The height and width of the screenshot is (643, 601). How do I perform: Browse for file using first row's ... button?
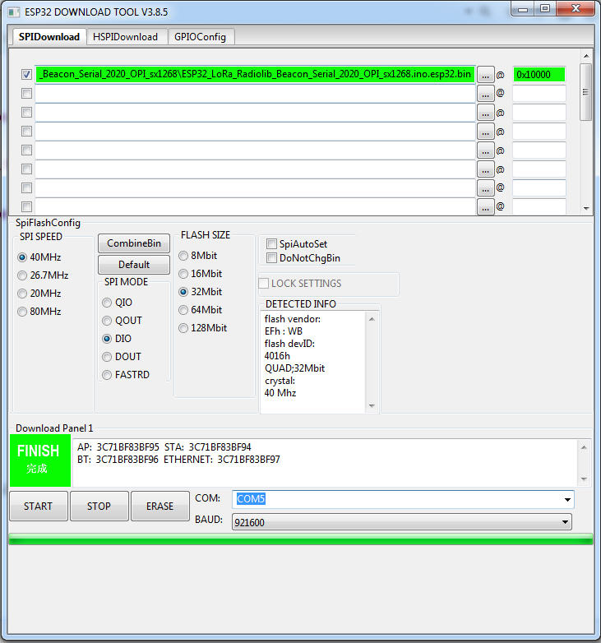485,75
